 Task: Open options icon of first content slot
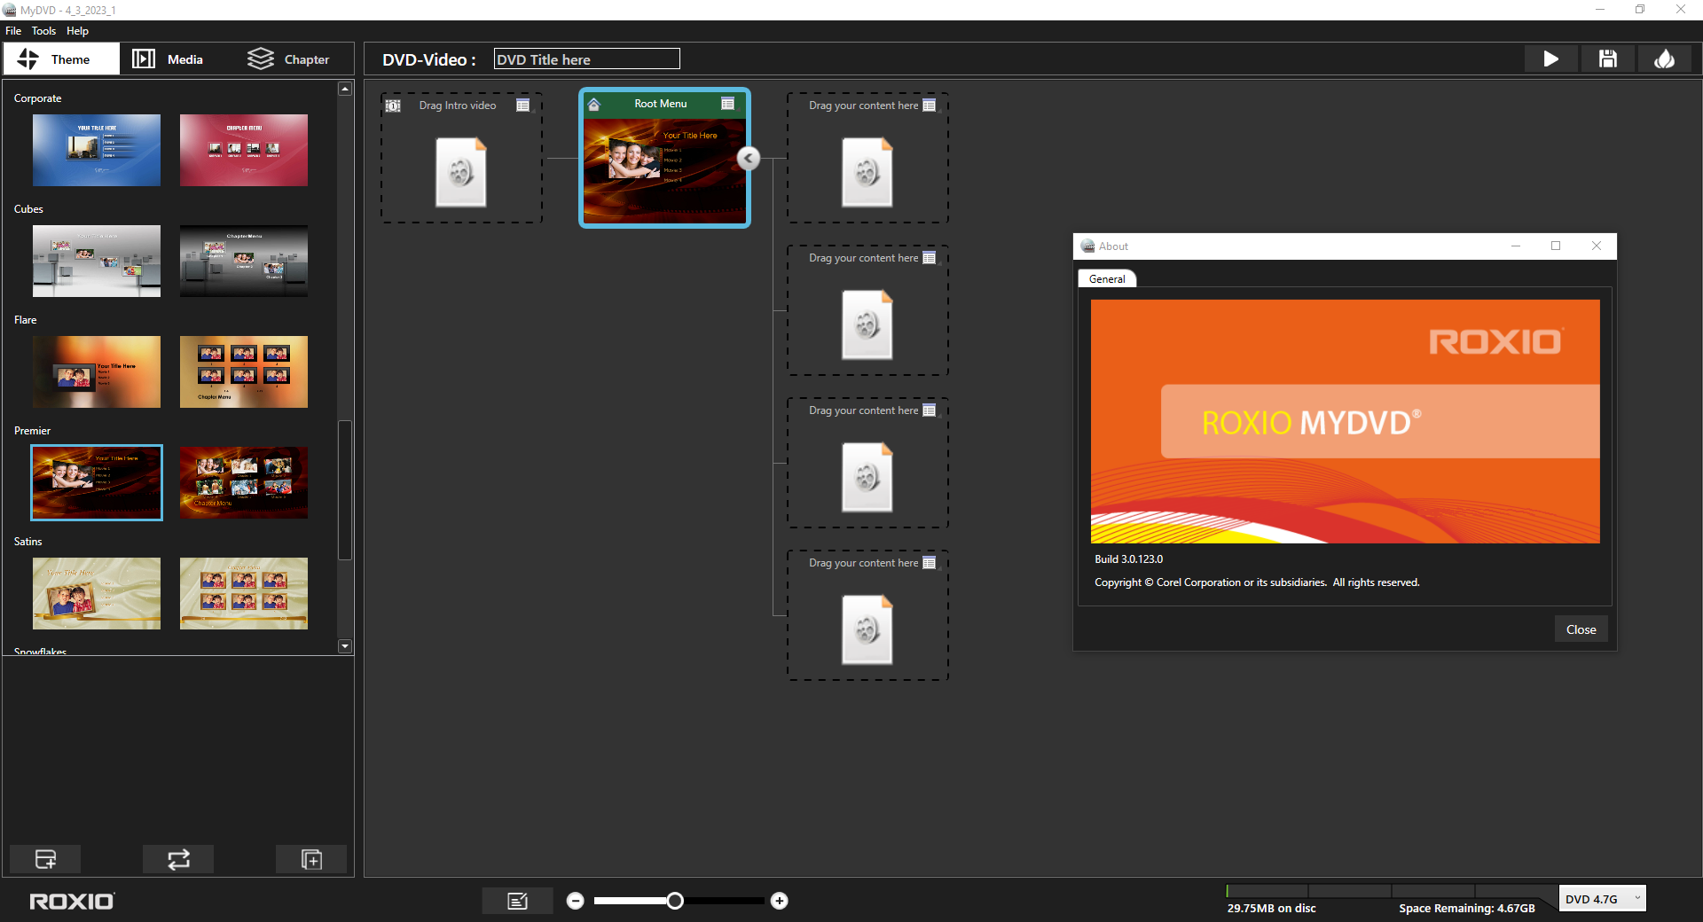tap(930, 105)
